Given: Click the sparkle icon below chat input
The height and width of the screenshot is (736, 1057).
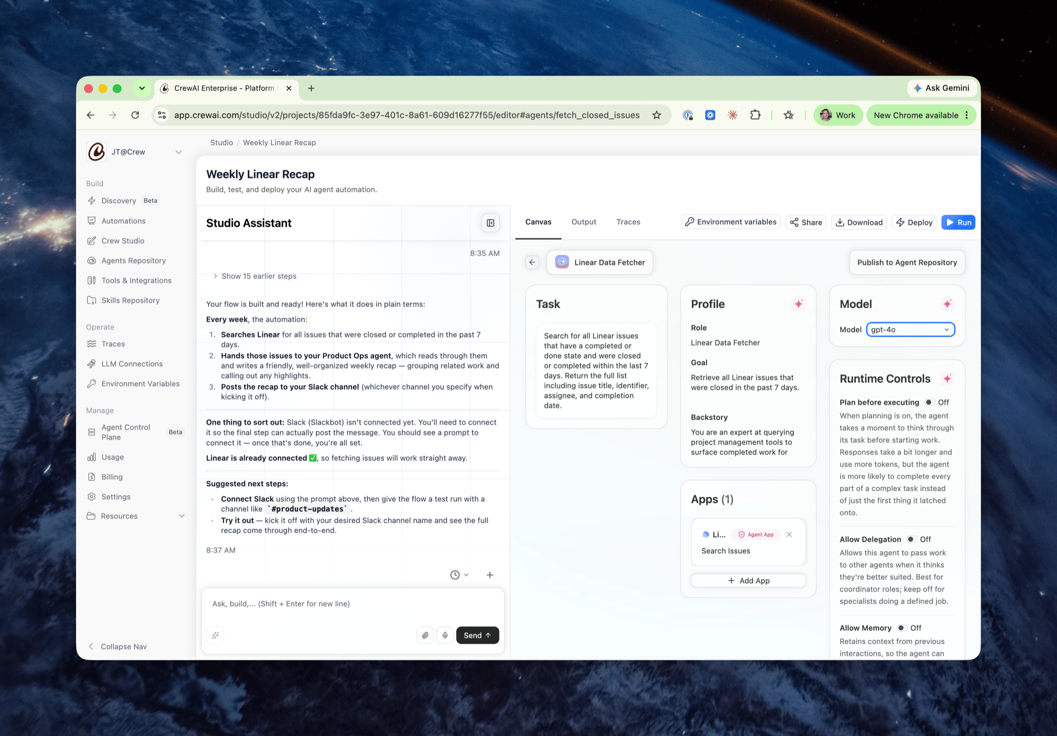Looking at the screenshot, I should pos(216,635).
